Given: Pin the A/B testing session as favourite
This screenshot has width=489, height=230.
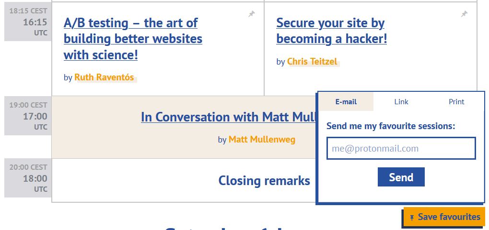Looking at the screenshot, I should [252, 14].
